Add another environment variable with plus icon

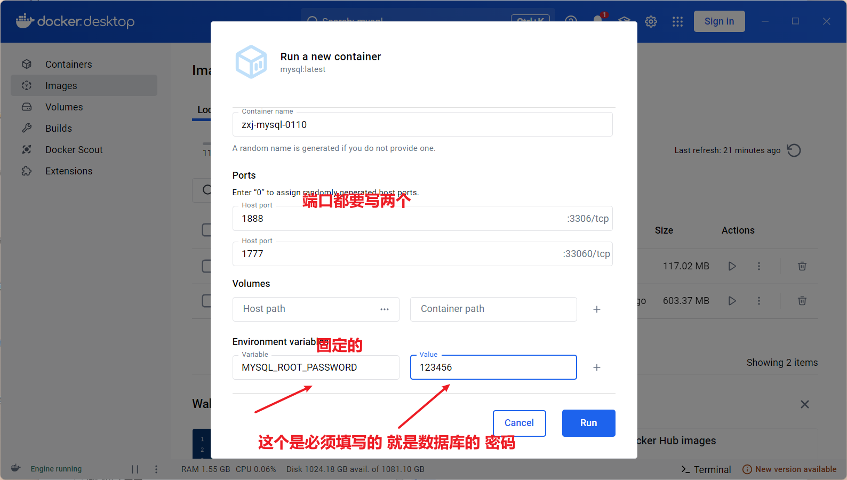coord(597,367)
